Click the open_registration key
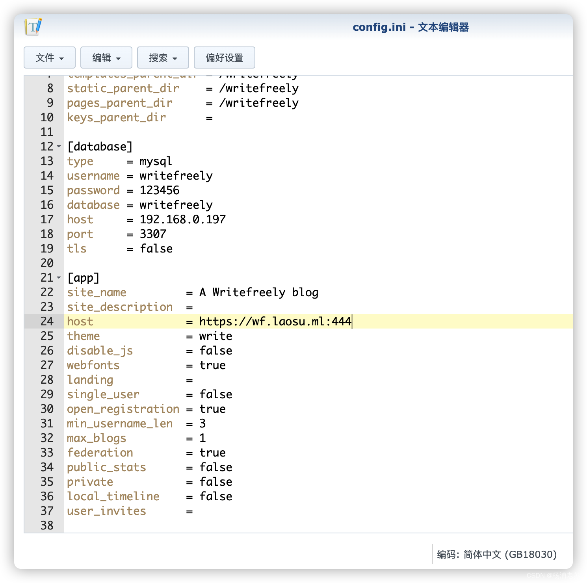This screenshot has width=587, height=583. 123,409
